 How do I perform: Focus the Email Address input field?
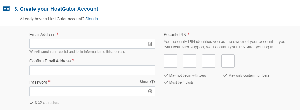point(92,44)
